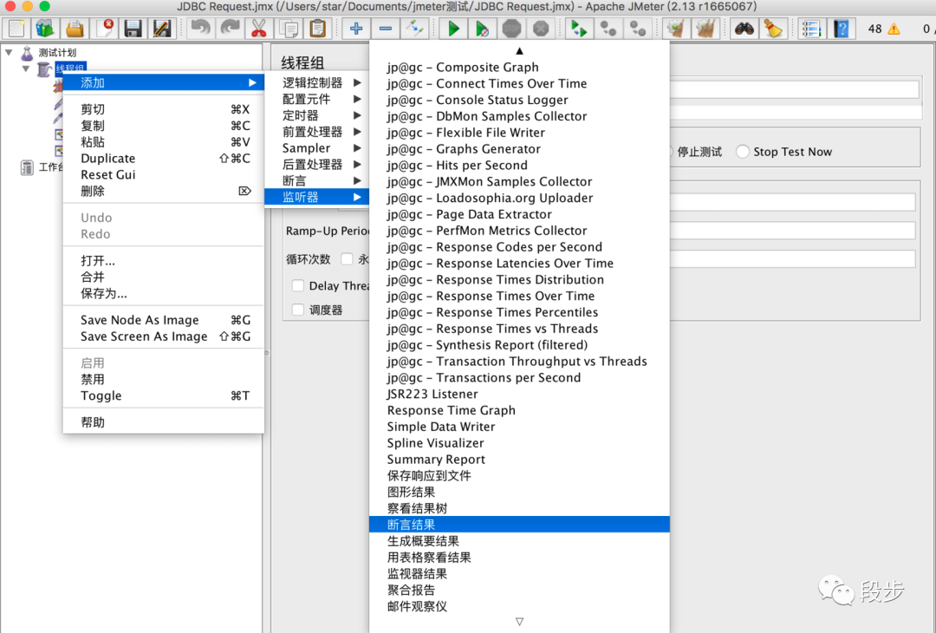Screen dimensions: 936x633
Task: Choose jp@gc - Response Times Over Time
Action: click(519, 296)
